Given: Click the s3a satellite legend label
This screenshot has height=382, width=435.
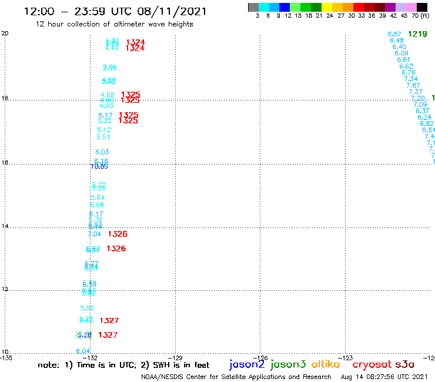Looking at the screenshot, I should coord(404,364).
